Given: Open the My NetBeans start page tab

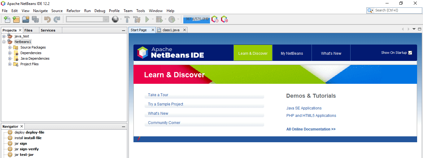Looking at the screenshot, I should tap(292, 53).
